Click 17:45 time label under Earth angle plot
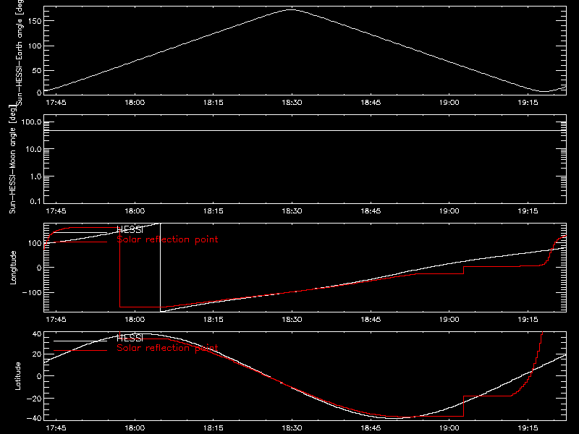The width and height of the screenshot is (579, 434). click(x=56, y=103)
